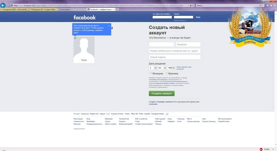Click the Создать аккаунт green button

click(162, 93)
